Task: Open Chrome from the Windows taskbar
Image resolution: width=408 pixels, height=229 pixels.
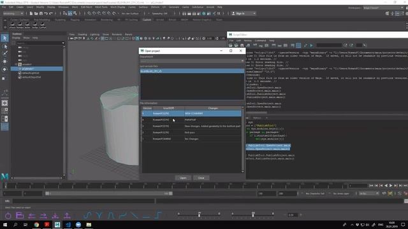Action: point(36,225)
